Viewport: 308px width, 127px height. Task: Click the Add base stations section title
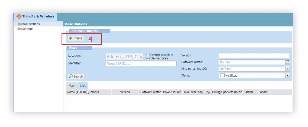pos(84,31)
